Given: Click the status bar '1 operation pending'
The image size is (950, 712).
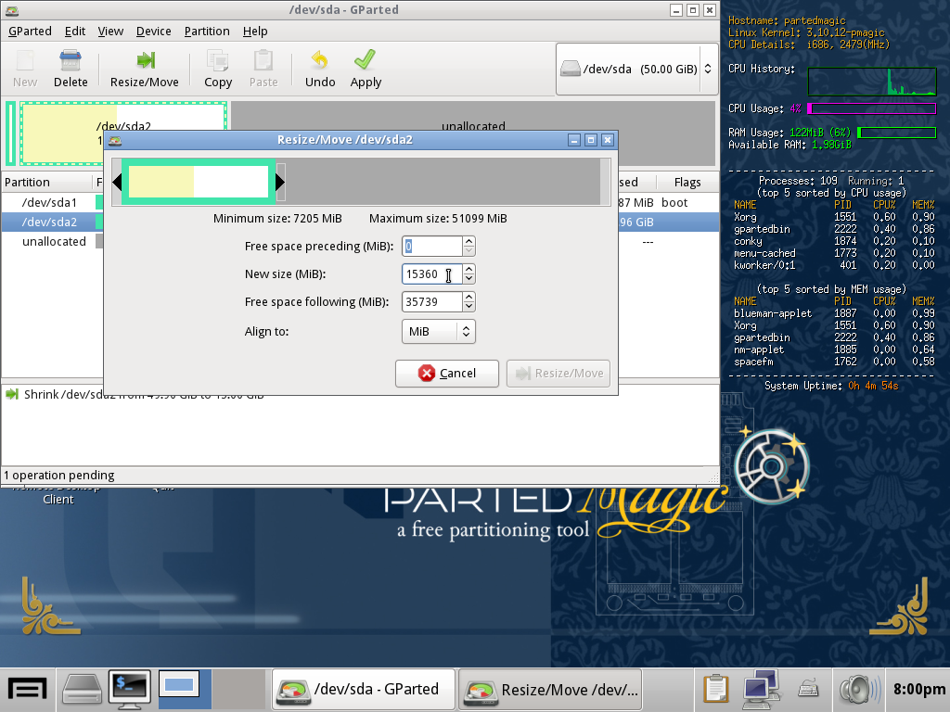Looking at the screenshot, I should [x=59, y=476].
